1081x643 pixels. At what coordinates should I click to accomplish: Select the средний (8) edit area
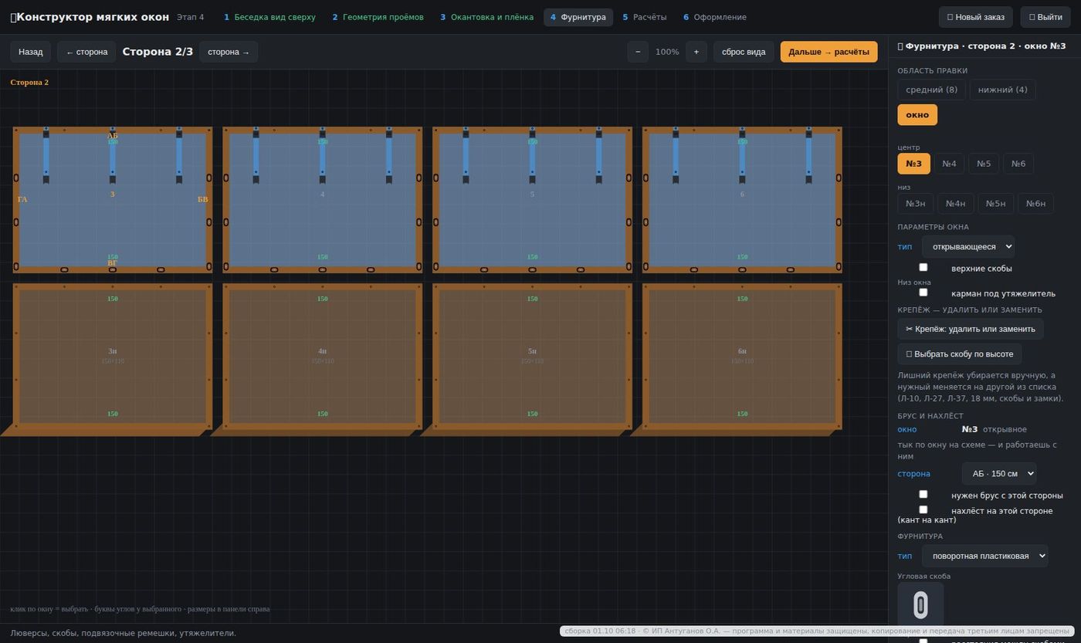click(931, 90)
